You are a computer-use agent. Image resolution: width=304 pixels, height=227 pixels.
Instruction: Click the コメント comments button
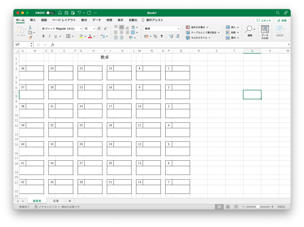264,20
